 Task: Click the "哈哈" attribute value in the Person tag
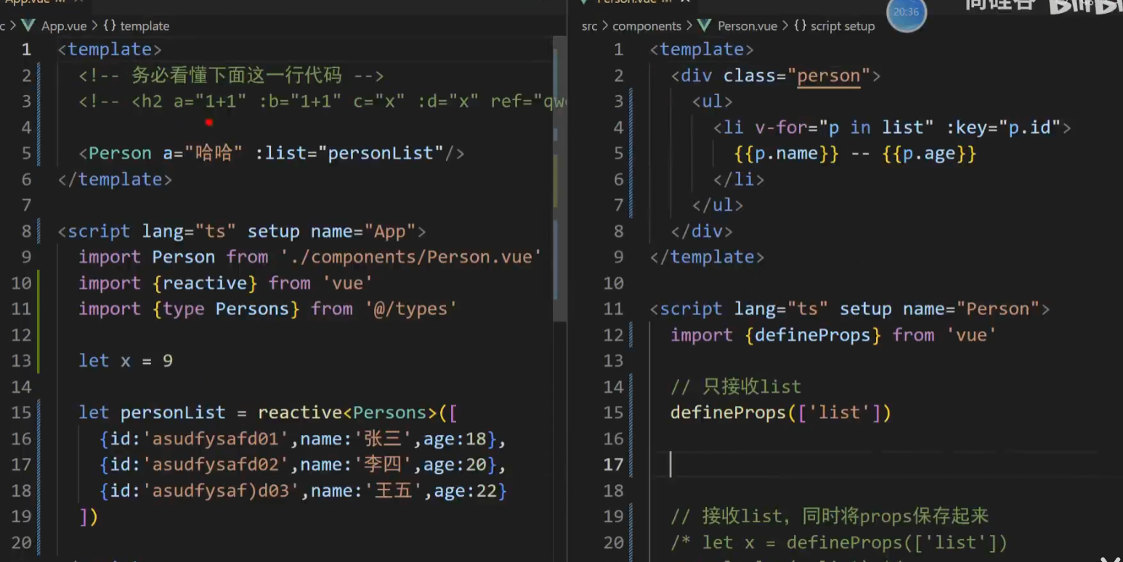click(x=214, y=153)
